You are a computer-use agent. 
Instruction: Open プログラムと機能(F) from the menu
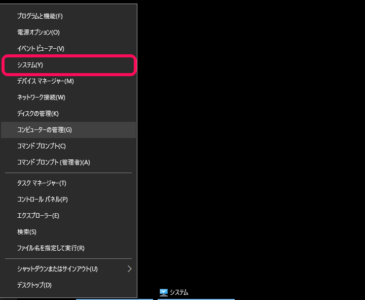(68, 16)
